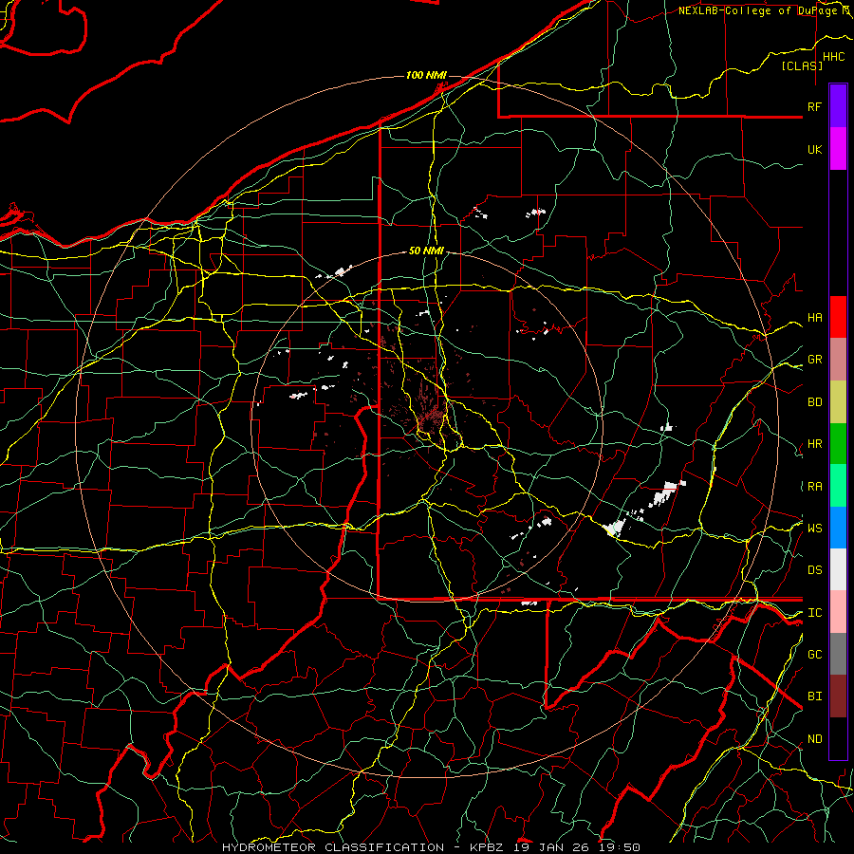This screenshot has height=854, width=854.
Task: Select the "WS" legend label
Action: point(814,528)
